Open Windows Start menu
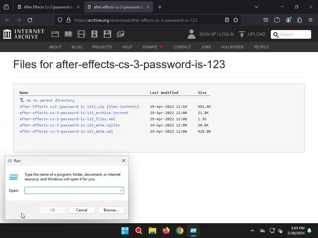The height and width of the screenshot is (238, 318). pyautogui.click(x=125, y=231)
